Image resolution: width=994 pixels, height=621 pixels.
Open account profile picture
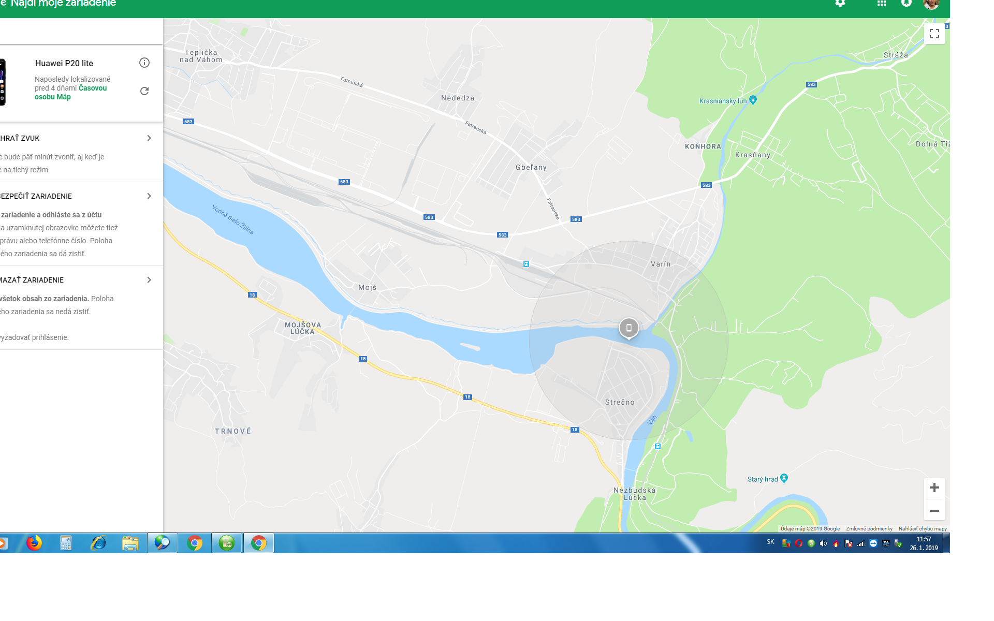click(931, 3)
